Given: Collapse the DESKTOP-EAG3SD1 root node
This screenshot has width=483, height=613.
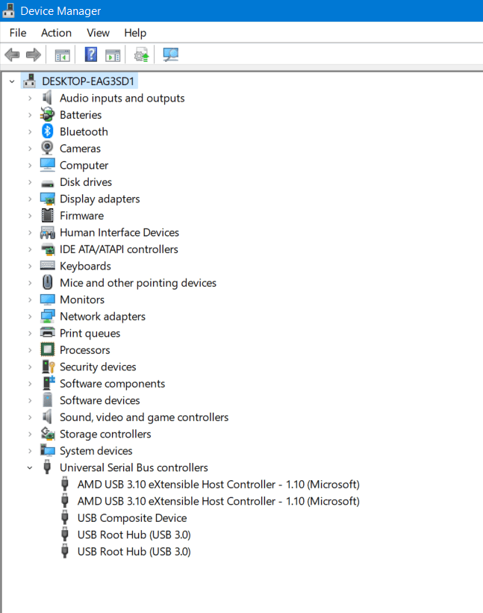Looking at the screenshot, I should click(x=12, y=81).
